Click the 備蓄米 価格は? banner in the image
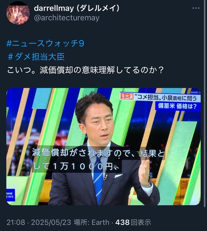 [x=177, y=106]
